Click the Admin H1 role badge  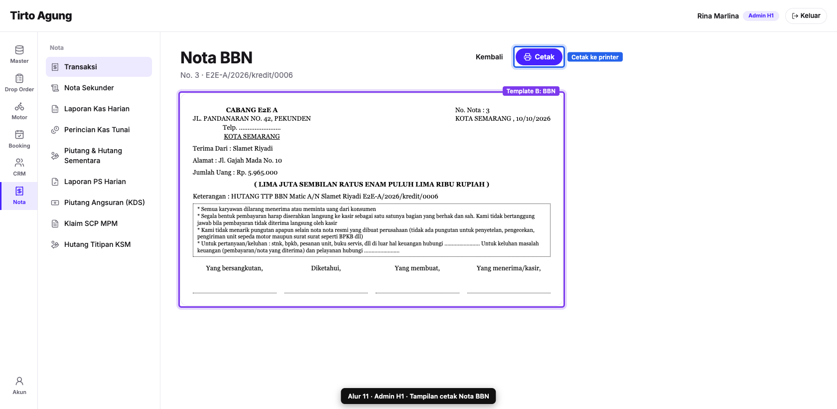[761, 16]
